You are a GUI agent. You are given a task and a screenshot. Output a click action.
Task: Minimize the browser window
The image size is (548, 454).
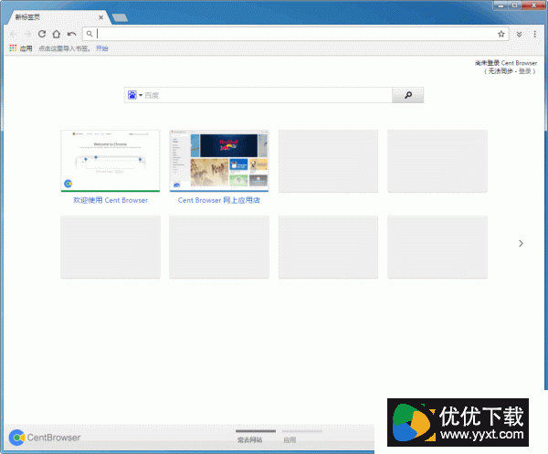501,5
